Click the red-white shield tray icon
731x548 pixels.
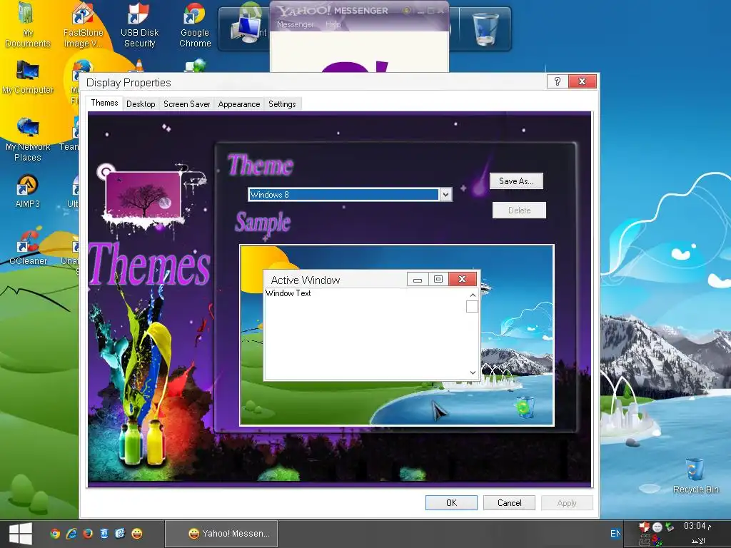tap(644, 527)
